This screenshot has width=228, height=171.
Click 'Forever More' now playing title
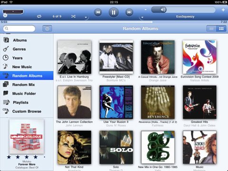[x=27, y=164]
